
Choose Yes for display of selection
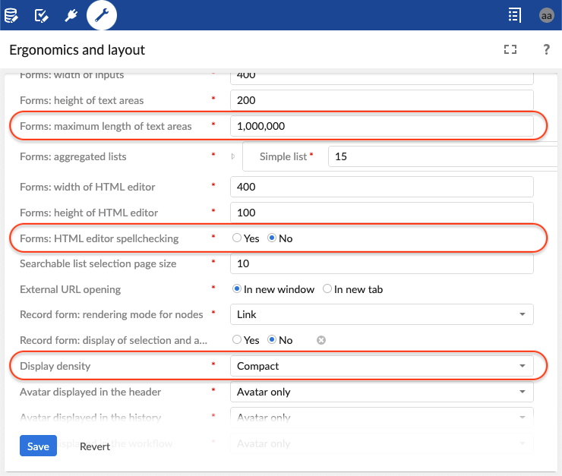click(237, 340)
